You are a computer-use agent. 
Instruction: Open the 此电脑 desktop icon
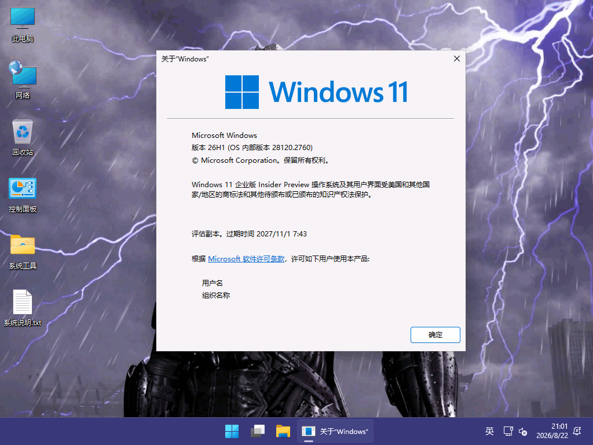(x=23, y=24)
